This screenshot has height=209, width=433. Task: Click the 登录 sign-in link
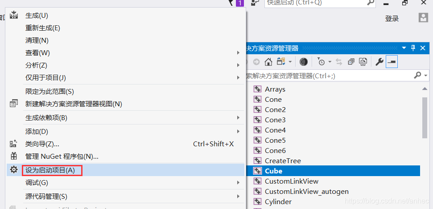click(x=392, y=19)
